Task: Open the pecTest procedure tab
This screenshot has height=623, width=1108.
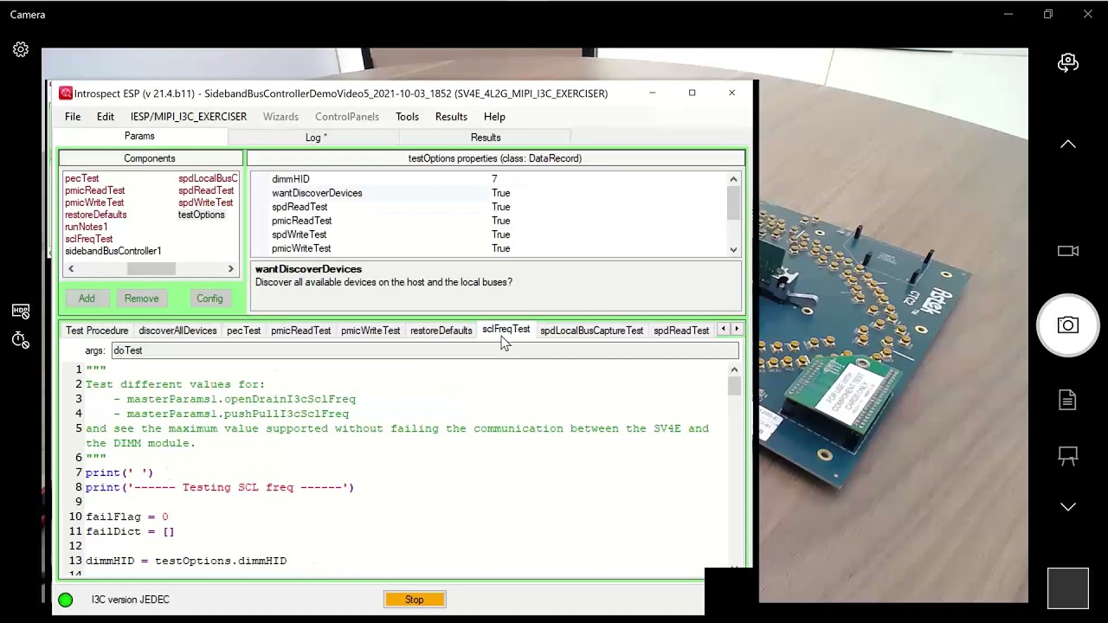Action: (243, 331)
